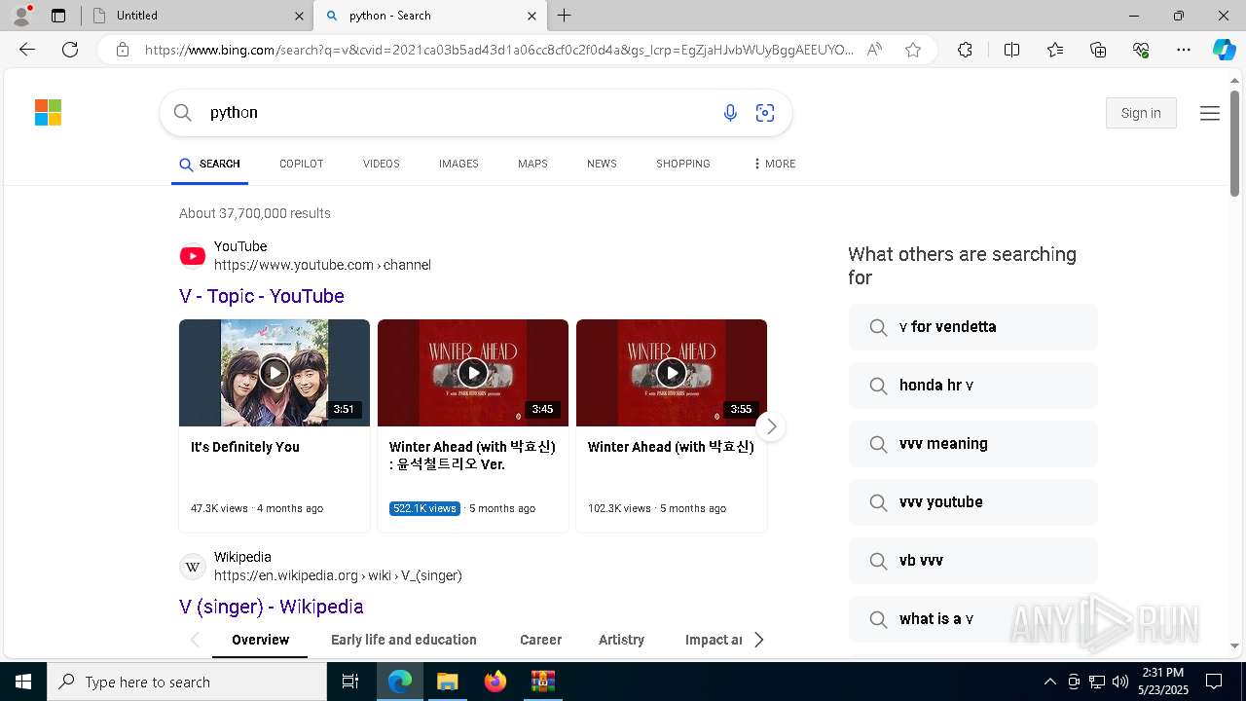Search suggestion honda hr v
Viewport: 1246px width, 701px height.
click(x=973, y=386)
